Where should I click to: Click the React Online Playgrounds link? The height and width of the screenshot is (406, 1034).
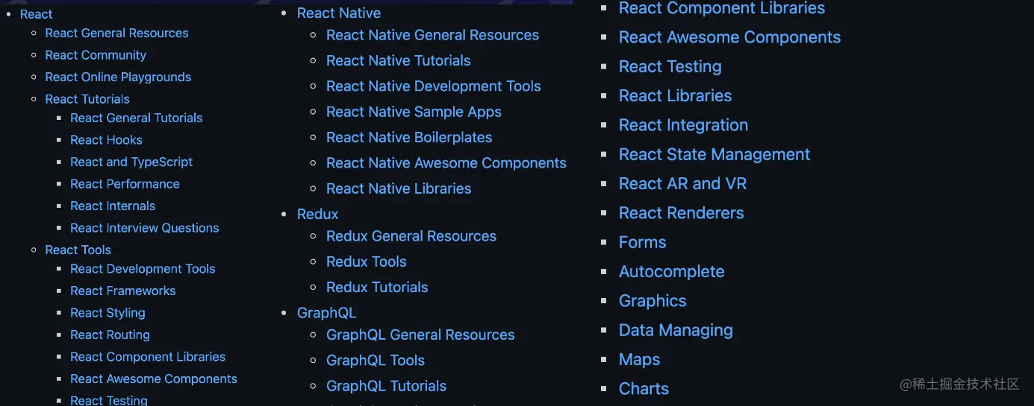coord(118,77)
